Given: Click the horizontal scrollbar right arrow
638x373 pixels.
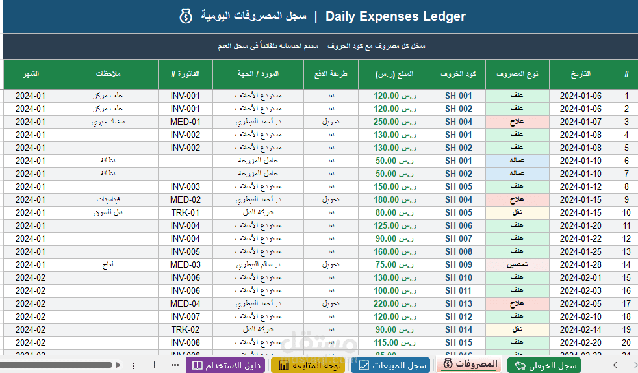Looking at the screenshot, I should [x=118, y=365].
